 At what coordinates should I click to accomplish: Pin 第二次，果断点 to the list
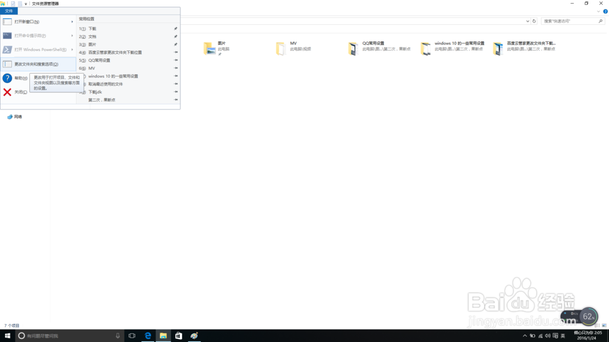click(175, 100)
